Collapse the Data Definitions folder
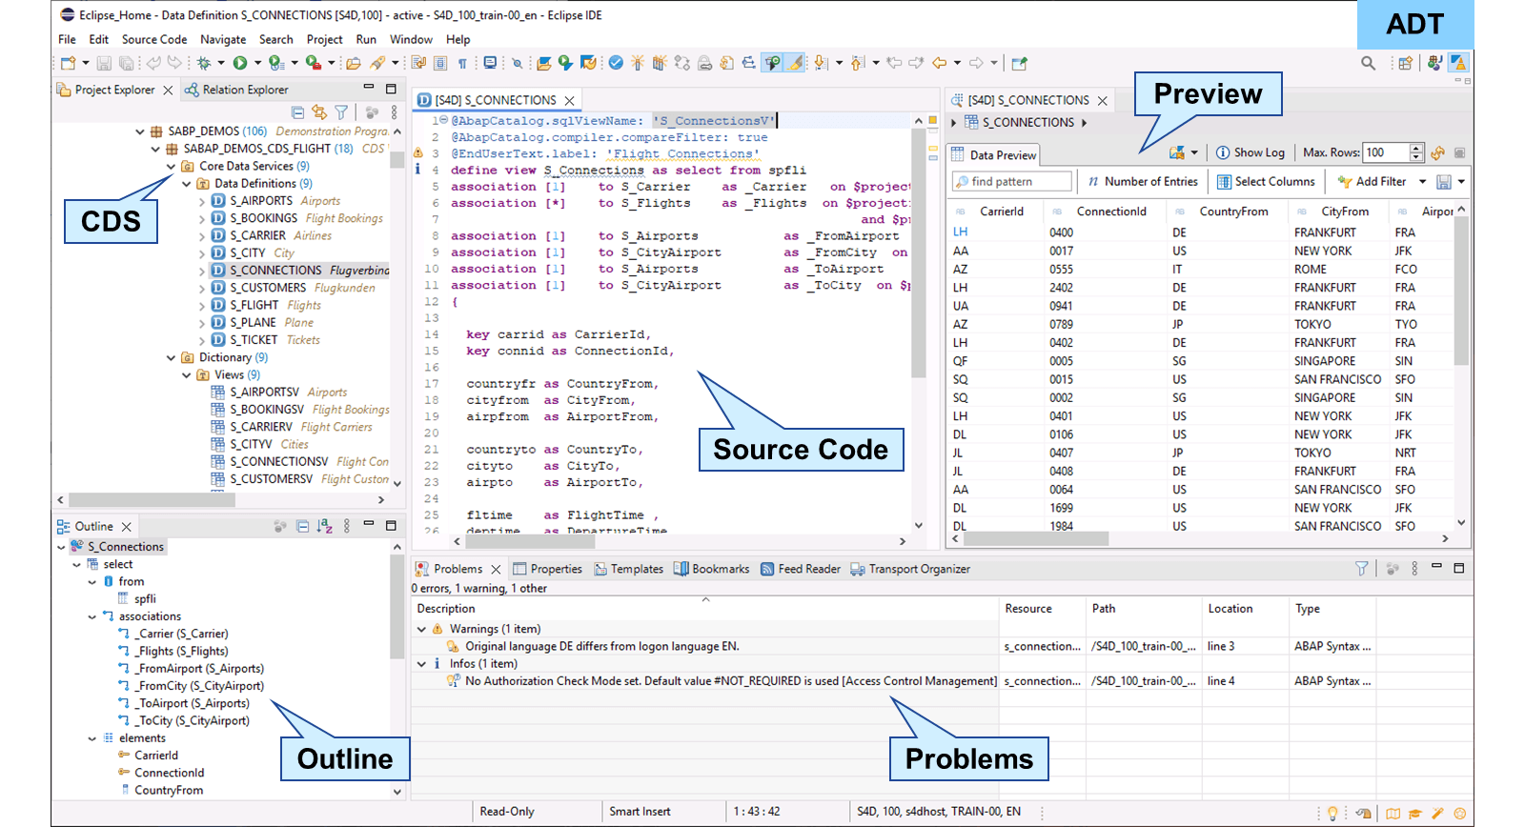 187,184
